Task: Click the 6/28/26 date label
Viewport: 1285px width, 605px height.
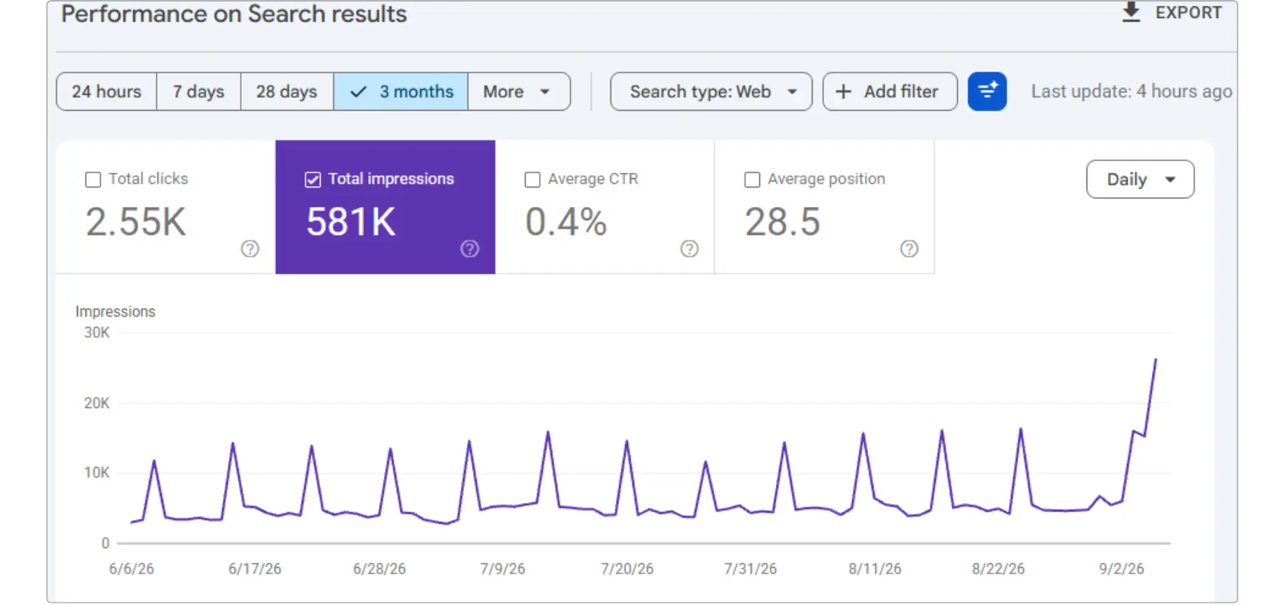Action: (x=379, y=568)
